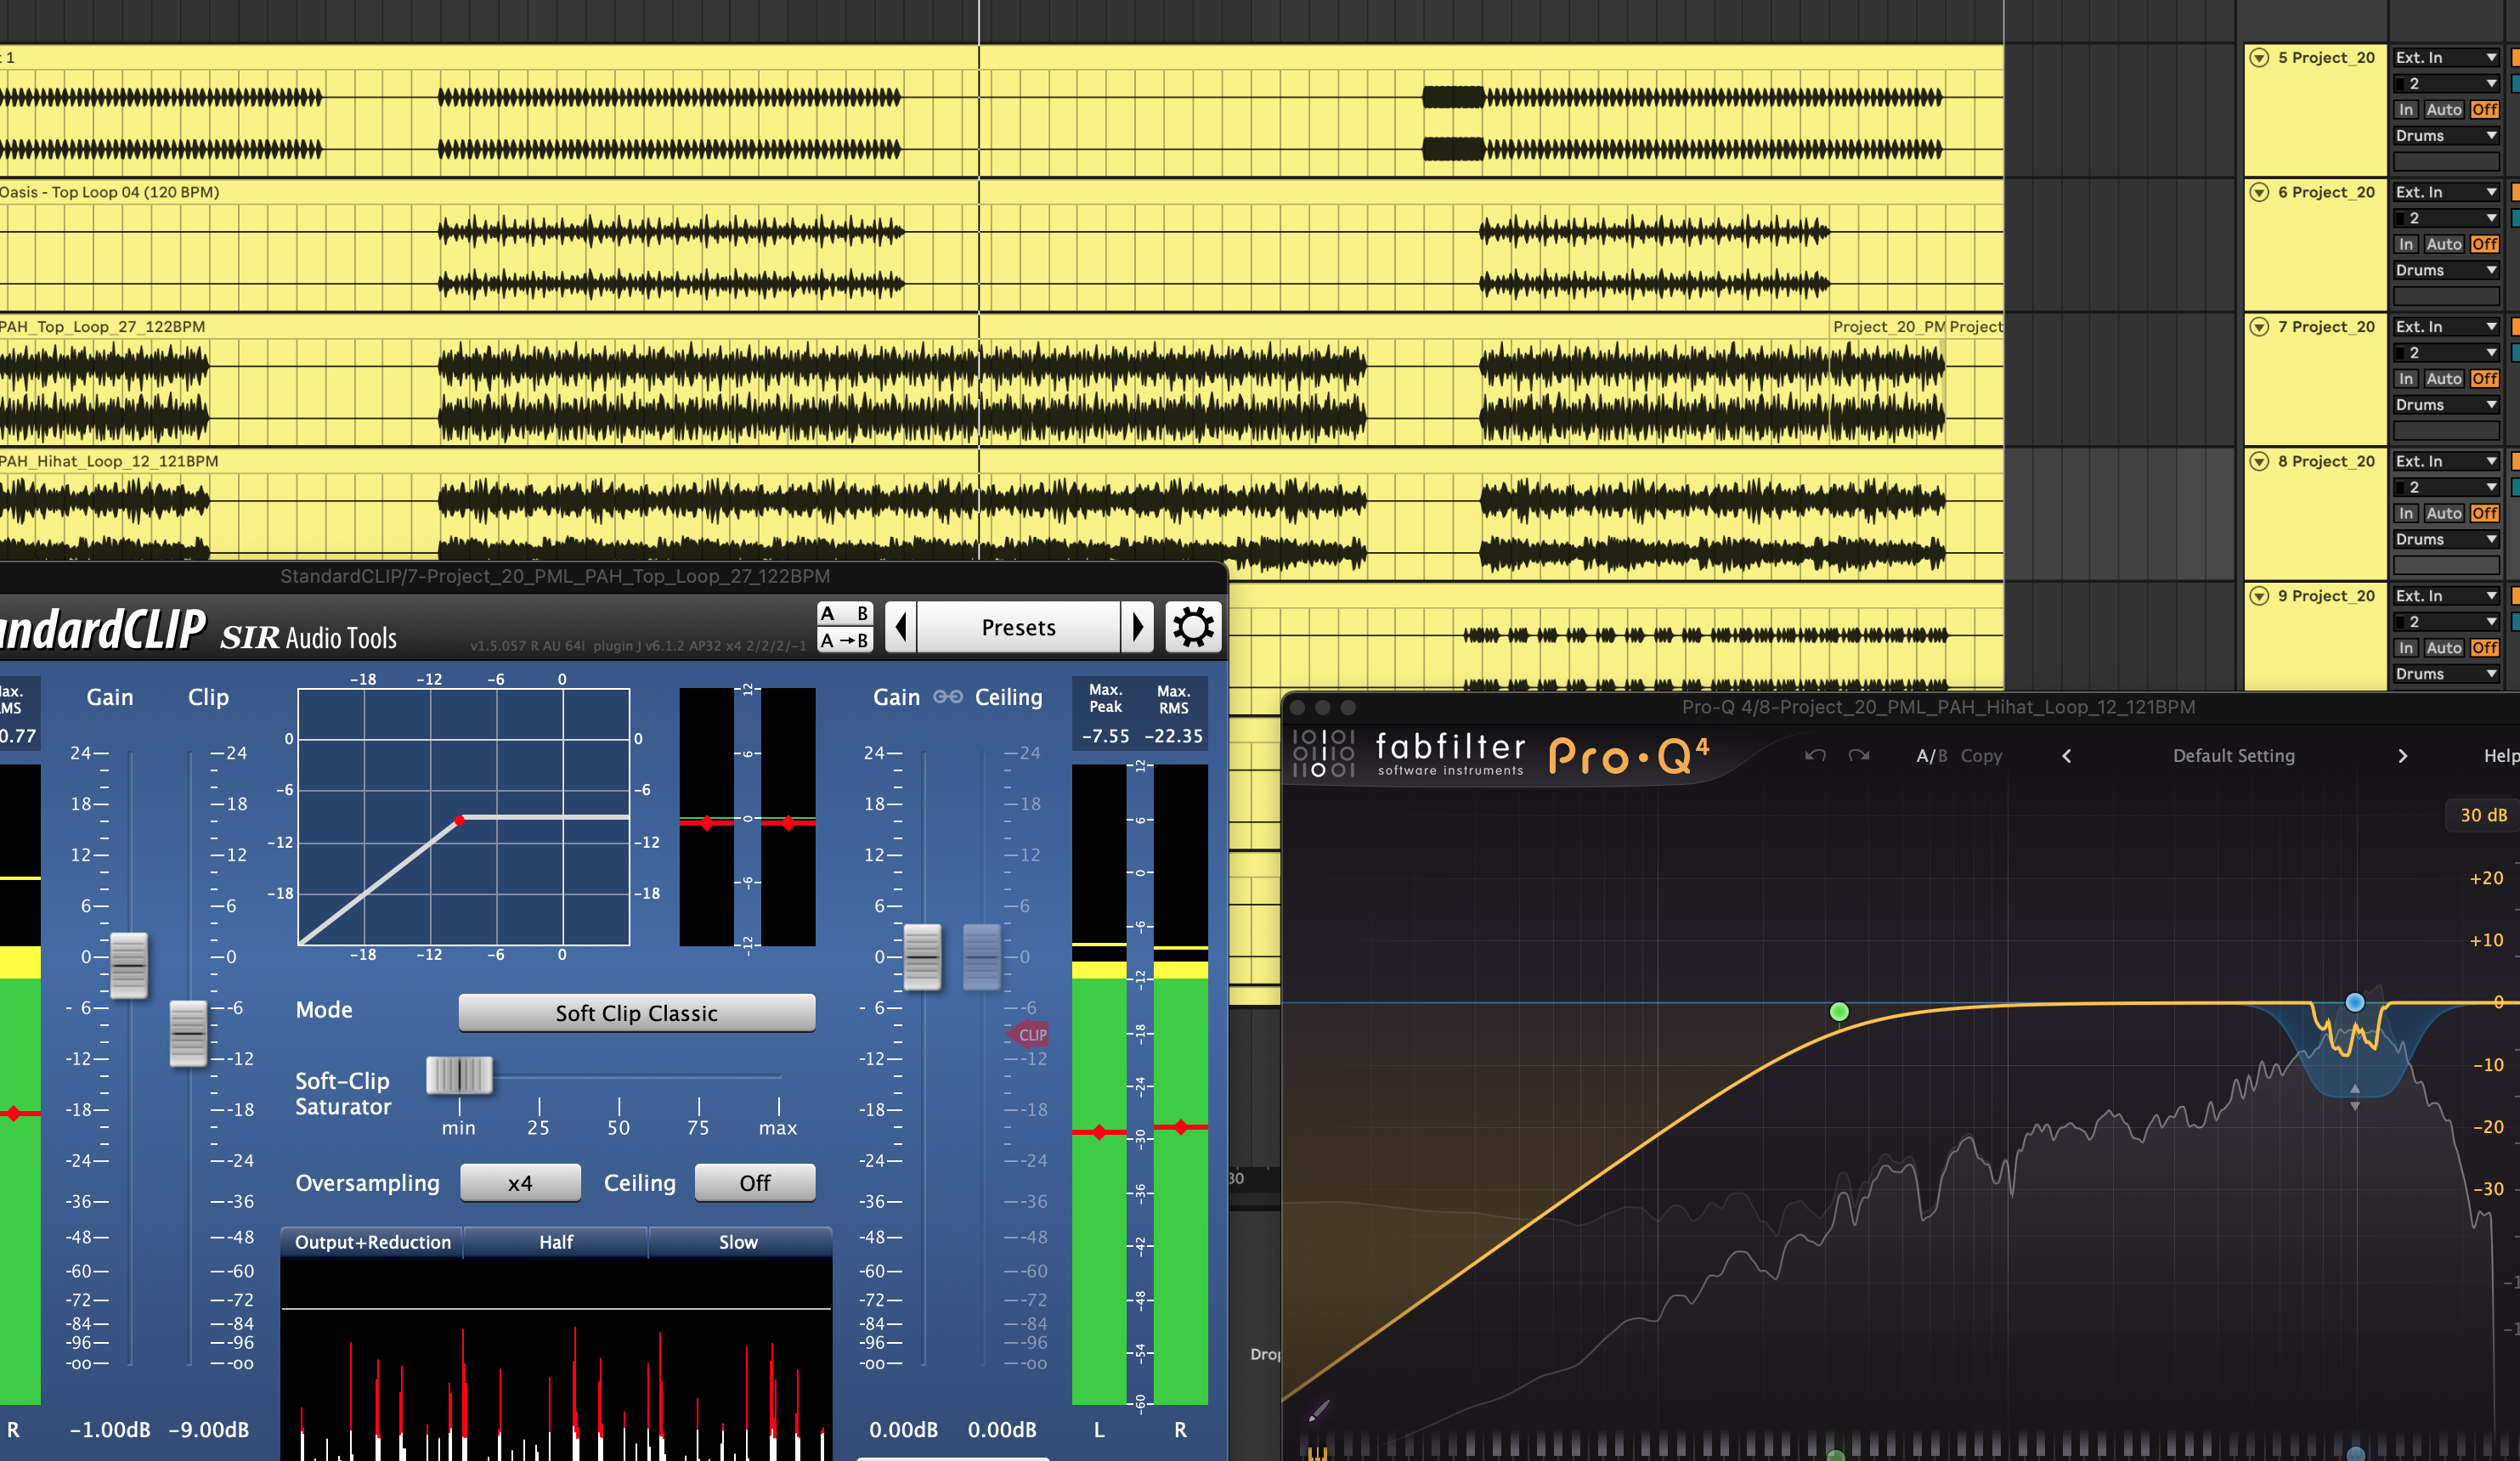The width and height of the screenshot is (2520, 1461).
Task: Open the Ext. In input dropdown for track 7
Action: point(2446,325)
